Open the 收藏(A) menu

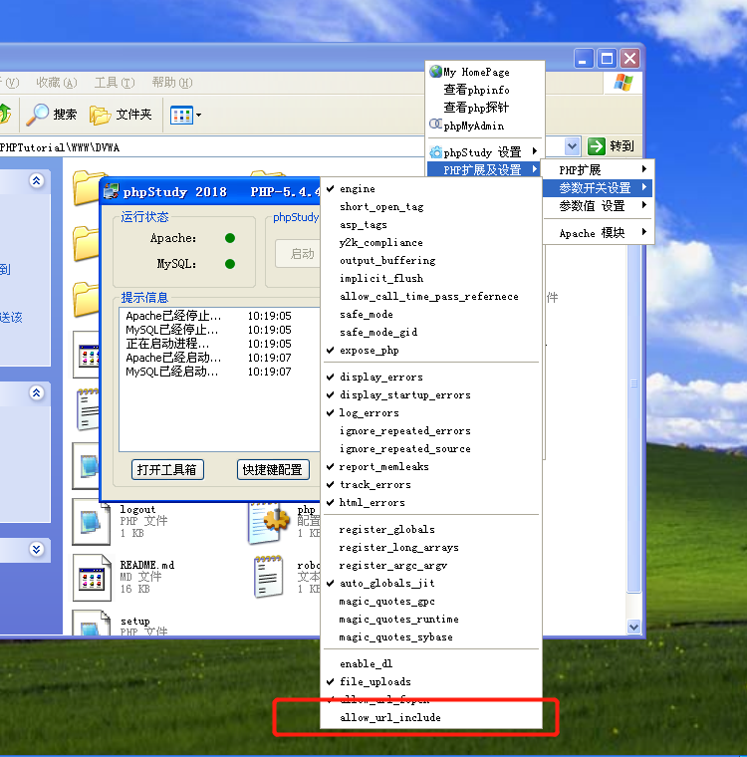(x=56, y=83)
